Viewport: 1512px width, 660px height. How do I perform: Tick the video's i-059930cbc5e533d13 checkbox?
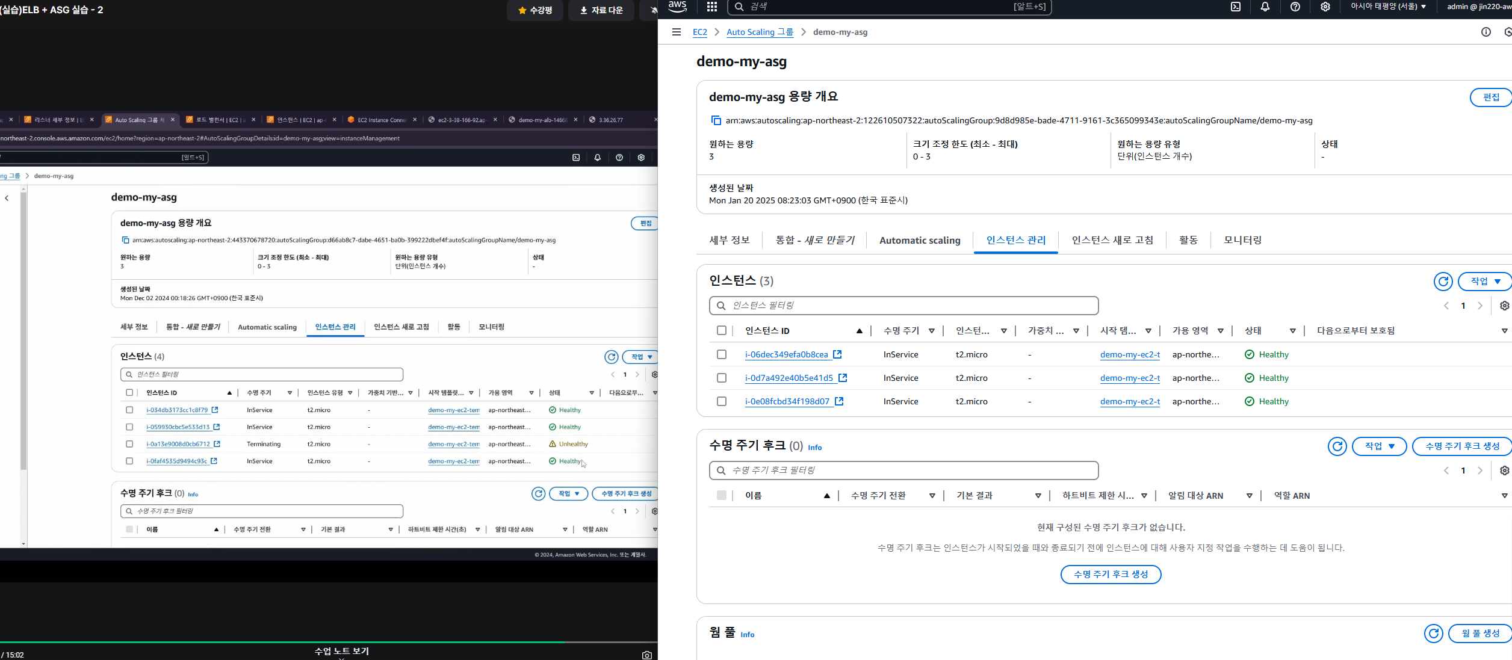129,427
